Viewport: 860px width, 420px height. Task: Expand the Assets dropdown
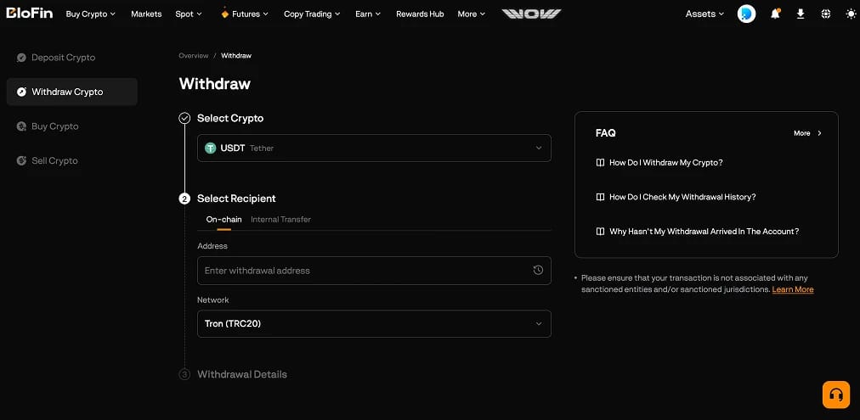704,14
